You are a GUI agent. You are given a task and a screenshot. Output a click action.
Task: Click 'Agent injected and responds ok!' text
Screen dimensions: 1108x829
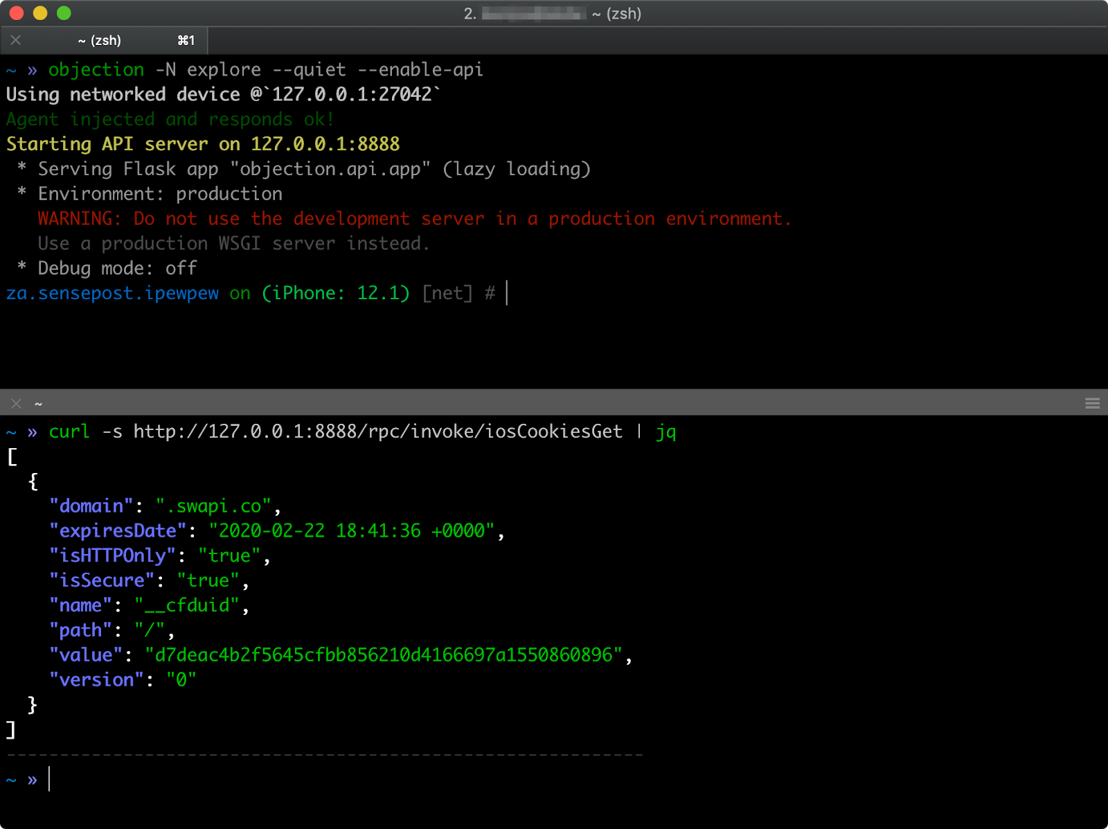point(170,120)
